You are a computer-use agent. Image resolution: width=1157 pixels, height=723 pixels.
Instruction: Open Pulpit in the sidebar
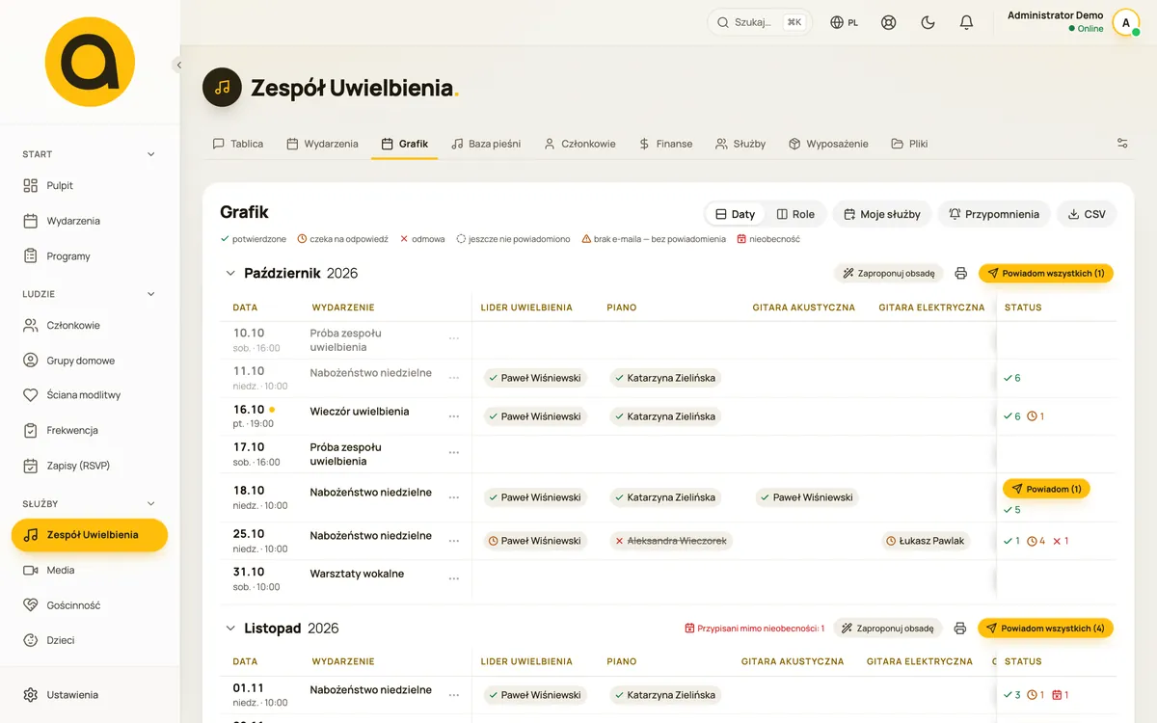pyautogui.click(x=90, y=185)
